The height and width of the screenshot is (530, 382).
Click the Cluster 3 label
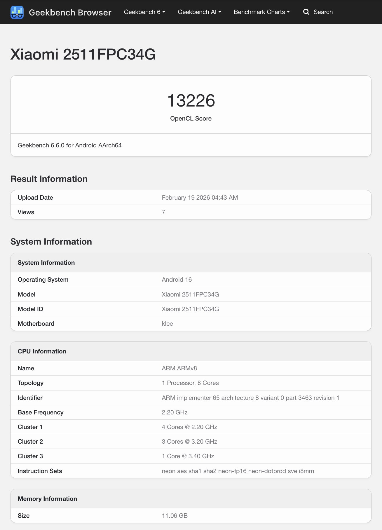click(30, 456)
